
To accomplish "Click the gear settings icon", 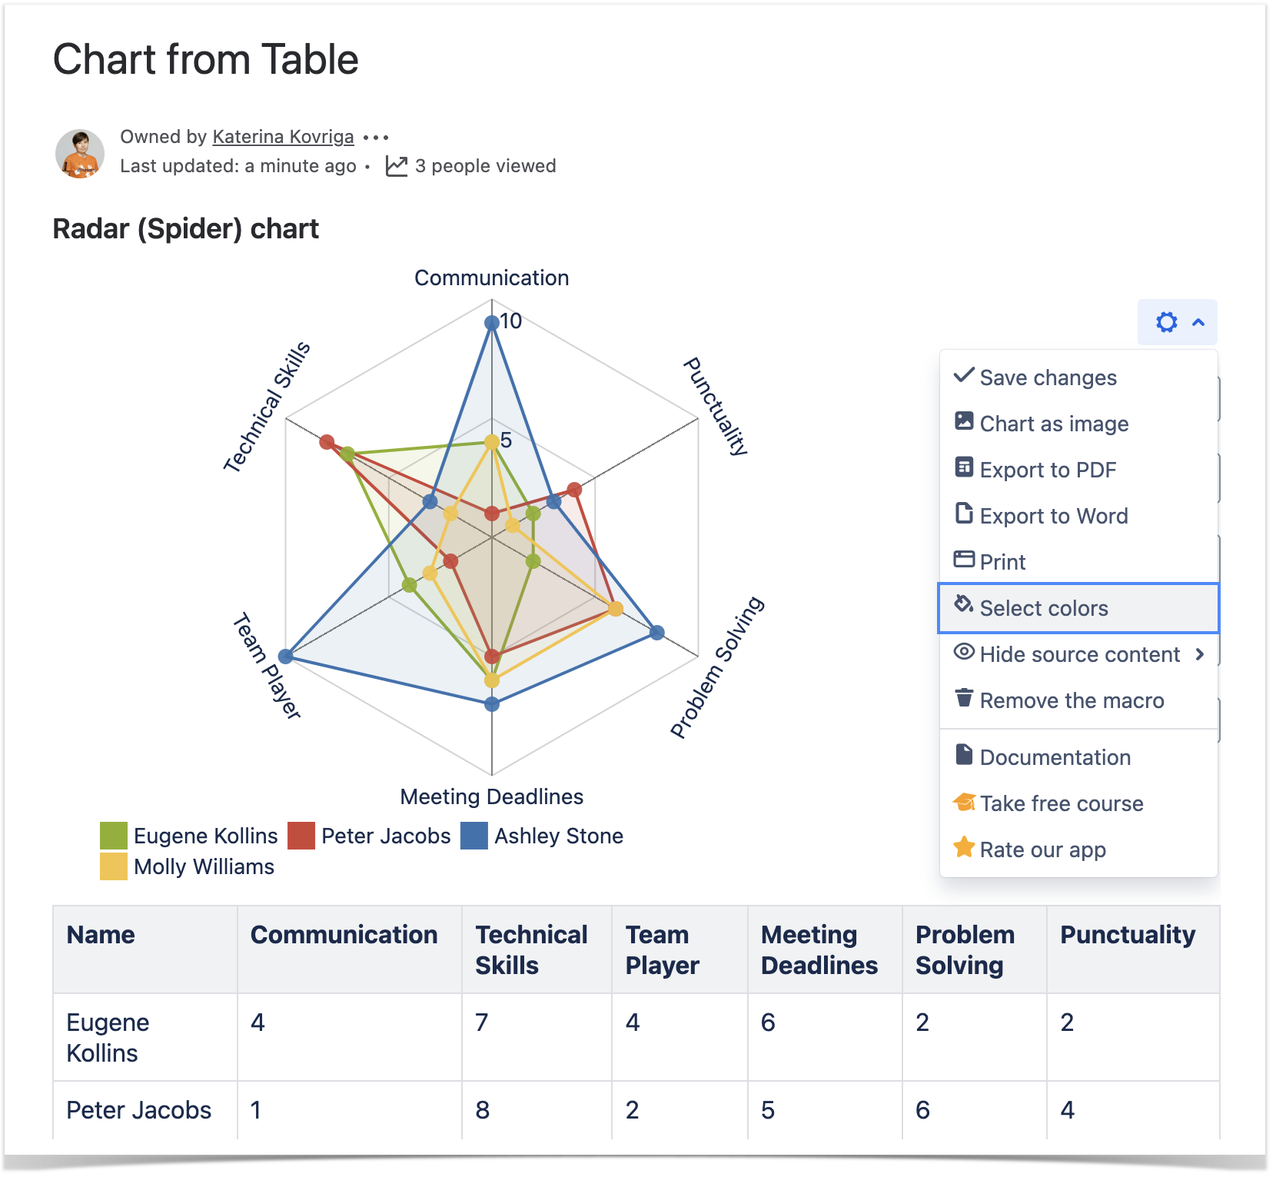I will tap(1166, 322).
